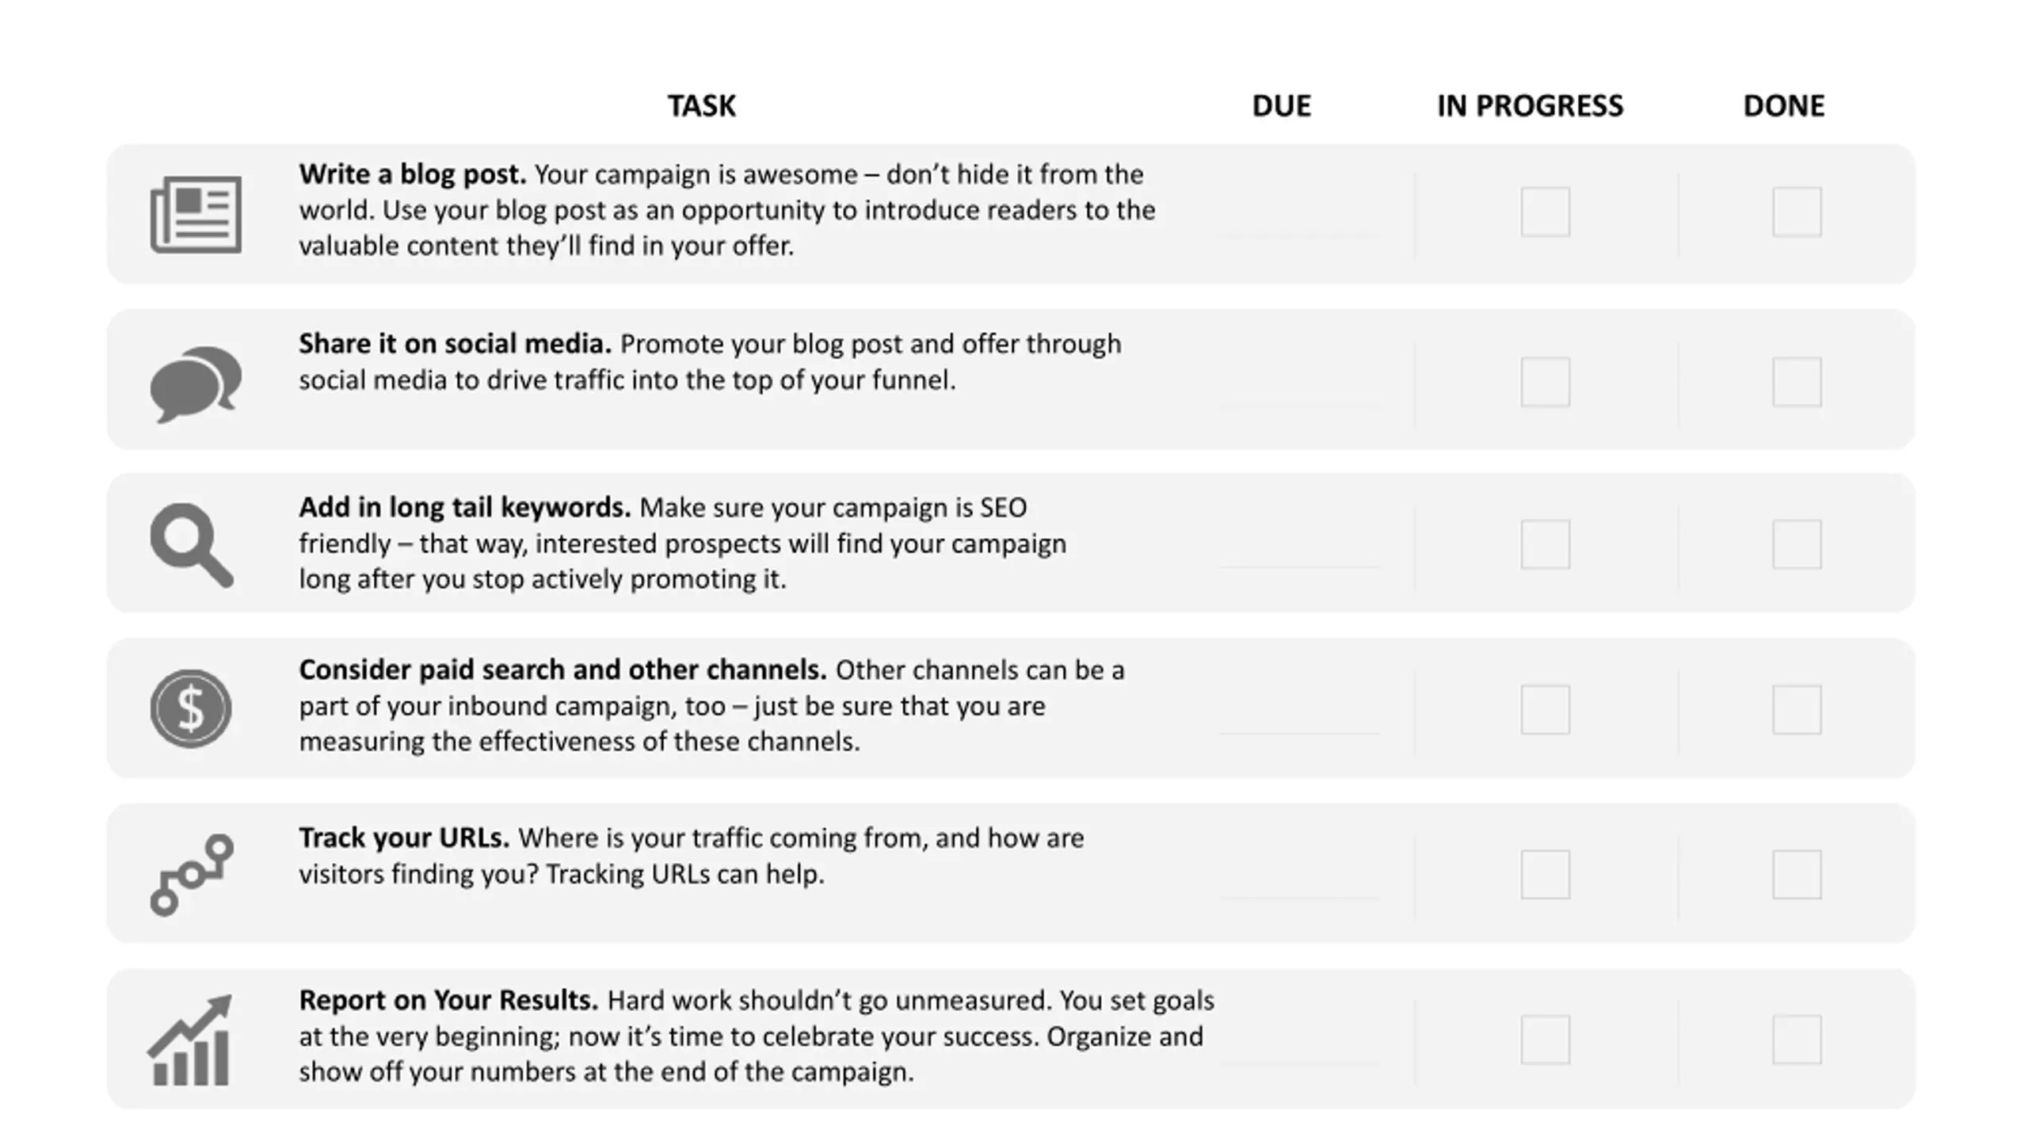The image size is (2028, 1141).
Task: Tick In Progress for paid search channels
Action: [1545, 709]
